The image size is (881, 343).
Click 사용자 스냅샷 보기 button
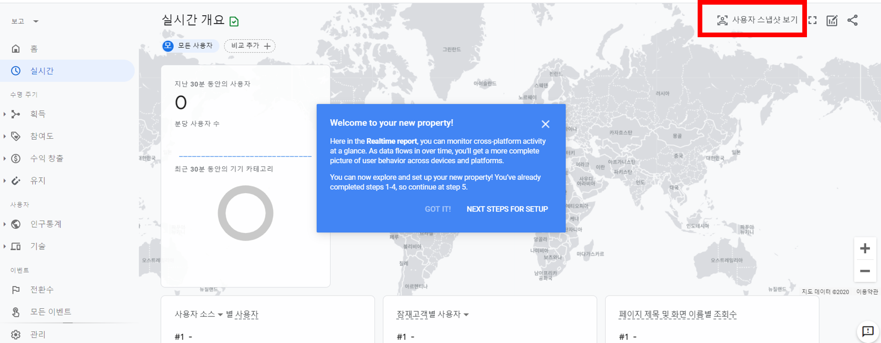(757, 20)
